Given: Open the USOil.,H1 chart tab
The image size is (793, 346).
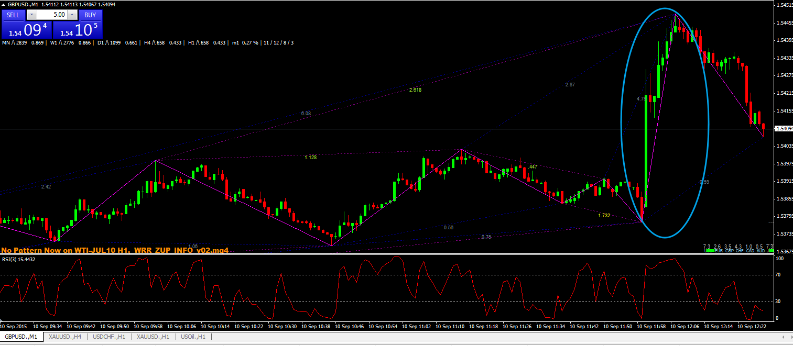Looking at the screenshot, I should click(x=193, y=337).
